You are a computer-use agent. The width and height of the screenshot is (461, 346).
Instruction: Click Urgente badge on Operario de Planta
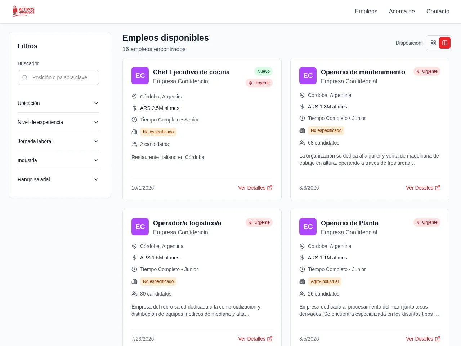(427, 222)
